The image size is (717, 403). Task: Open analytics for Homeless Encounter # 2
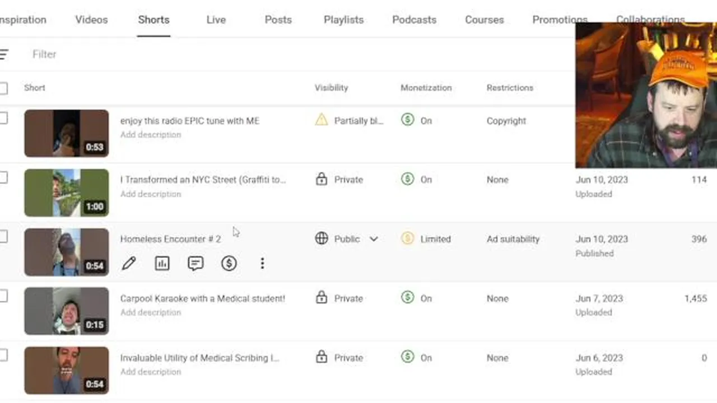click(x=162, y=264)
